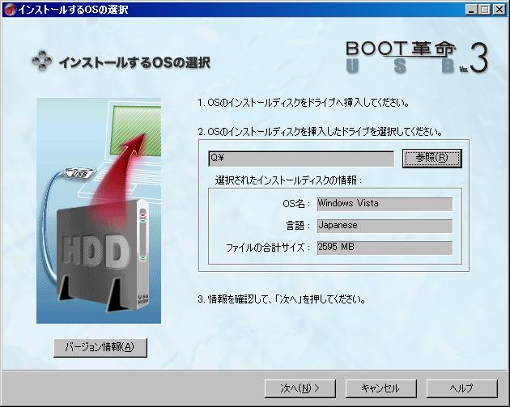Select the file size field showing 2595 MB
510x407 pixels.
pos(385,248)
